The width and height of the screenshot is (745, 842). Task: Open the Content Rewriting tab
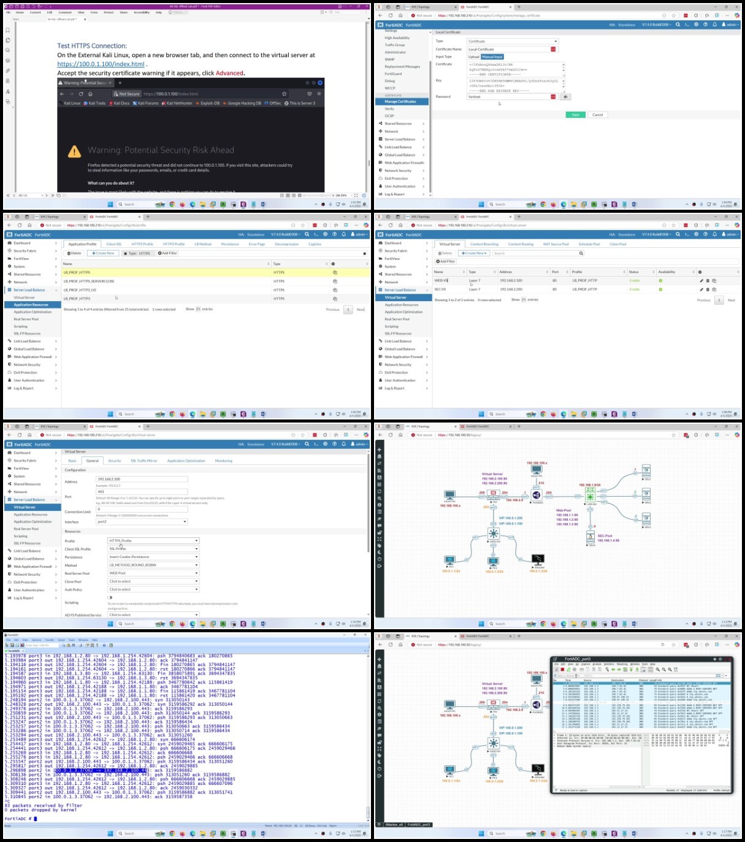click(484, 244)
